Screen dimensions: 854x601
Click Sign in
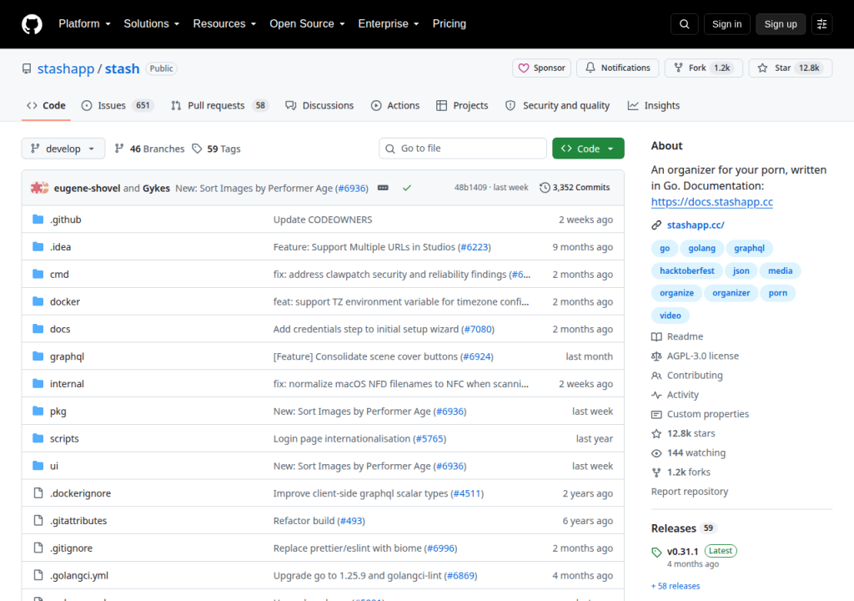pos(726,24)
